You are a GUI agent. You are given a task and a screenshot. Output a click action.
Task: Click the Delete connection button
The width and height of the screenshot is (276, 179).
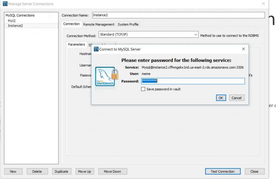coord(37,171)
